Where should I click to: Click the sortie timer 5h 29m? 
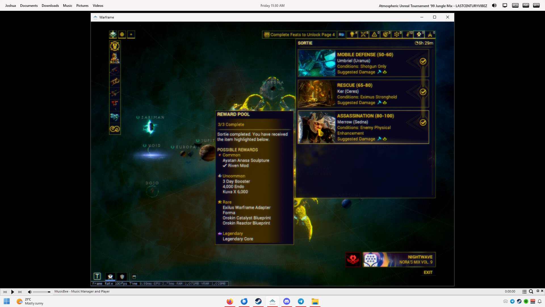point(424,43)
